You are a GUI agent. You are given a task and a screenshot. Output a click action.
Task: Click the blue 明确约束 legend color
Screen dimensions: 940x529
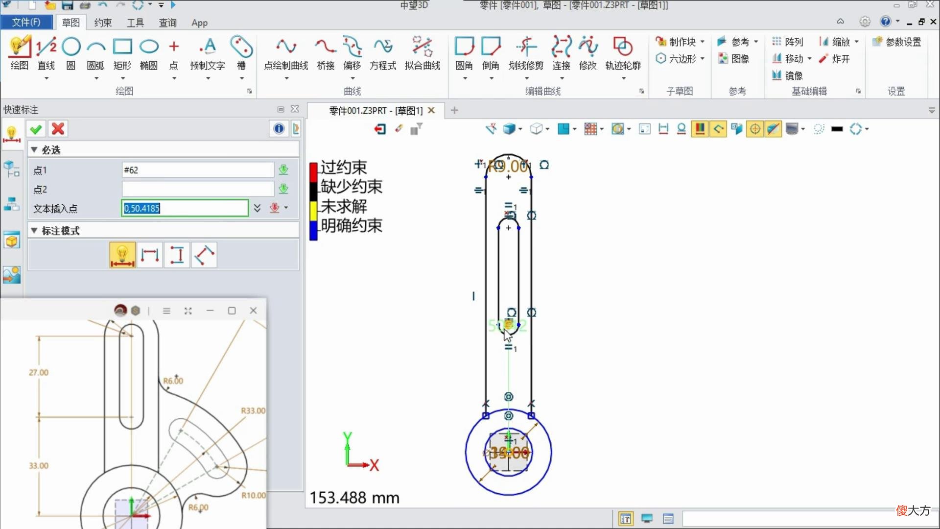point(313,231)
